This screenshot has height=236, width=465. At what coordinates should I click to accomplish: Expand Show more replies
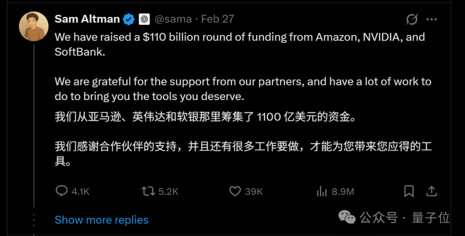tap(101, 220)
